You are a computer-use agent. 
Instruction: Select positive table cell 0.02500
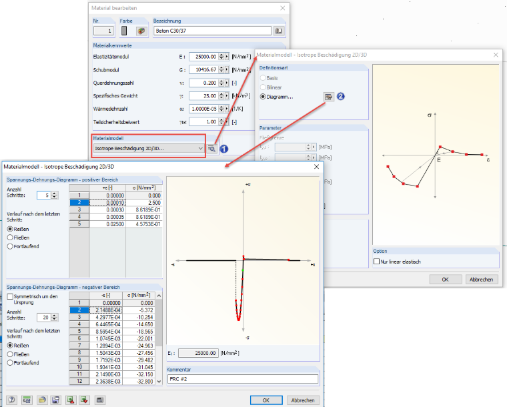(x=107, y=224)
